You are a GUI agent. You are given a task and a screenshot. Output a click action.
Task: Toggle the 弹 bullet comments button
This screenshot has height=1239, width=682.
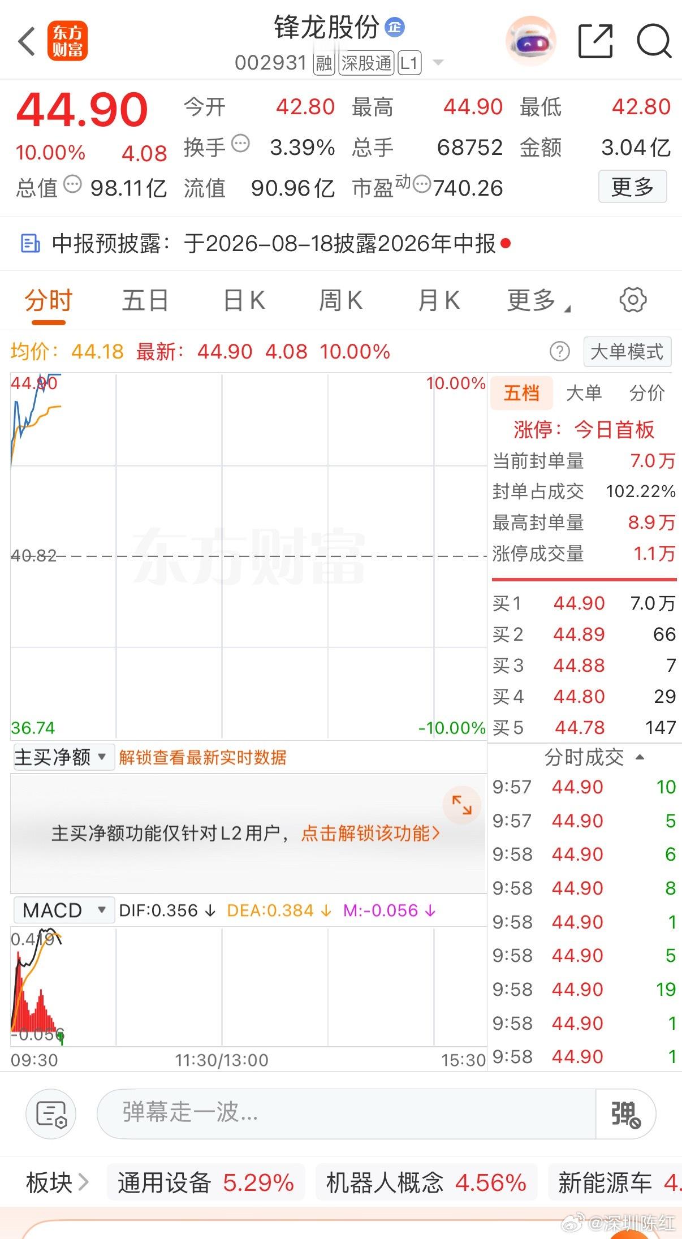point(626,1113)
